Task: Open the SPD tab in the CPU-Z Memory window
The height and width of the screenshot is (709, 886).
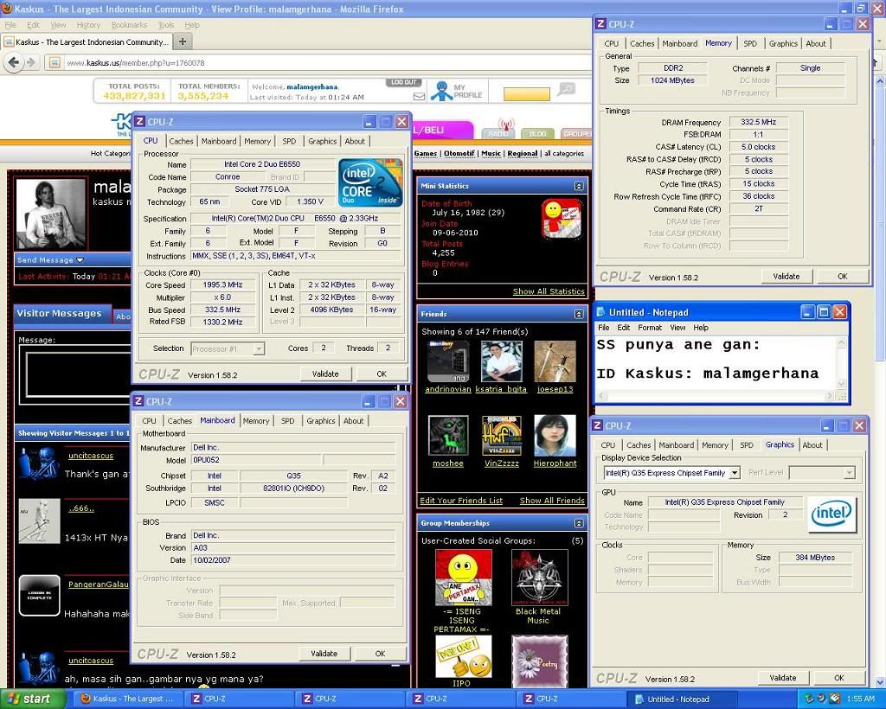Action: coord(750,43)
